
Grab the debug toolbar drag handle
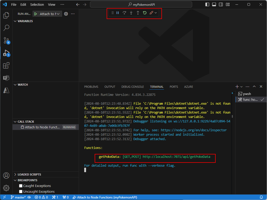[113, 13]
